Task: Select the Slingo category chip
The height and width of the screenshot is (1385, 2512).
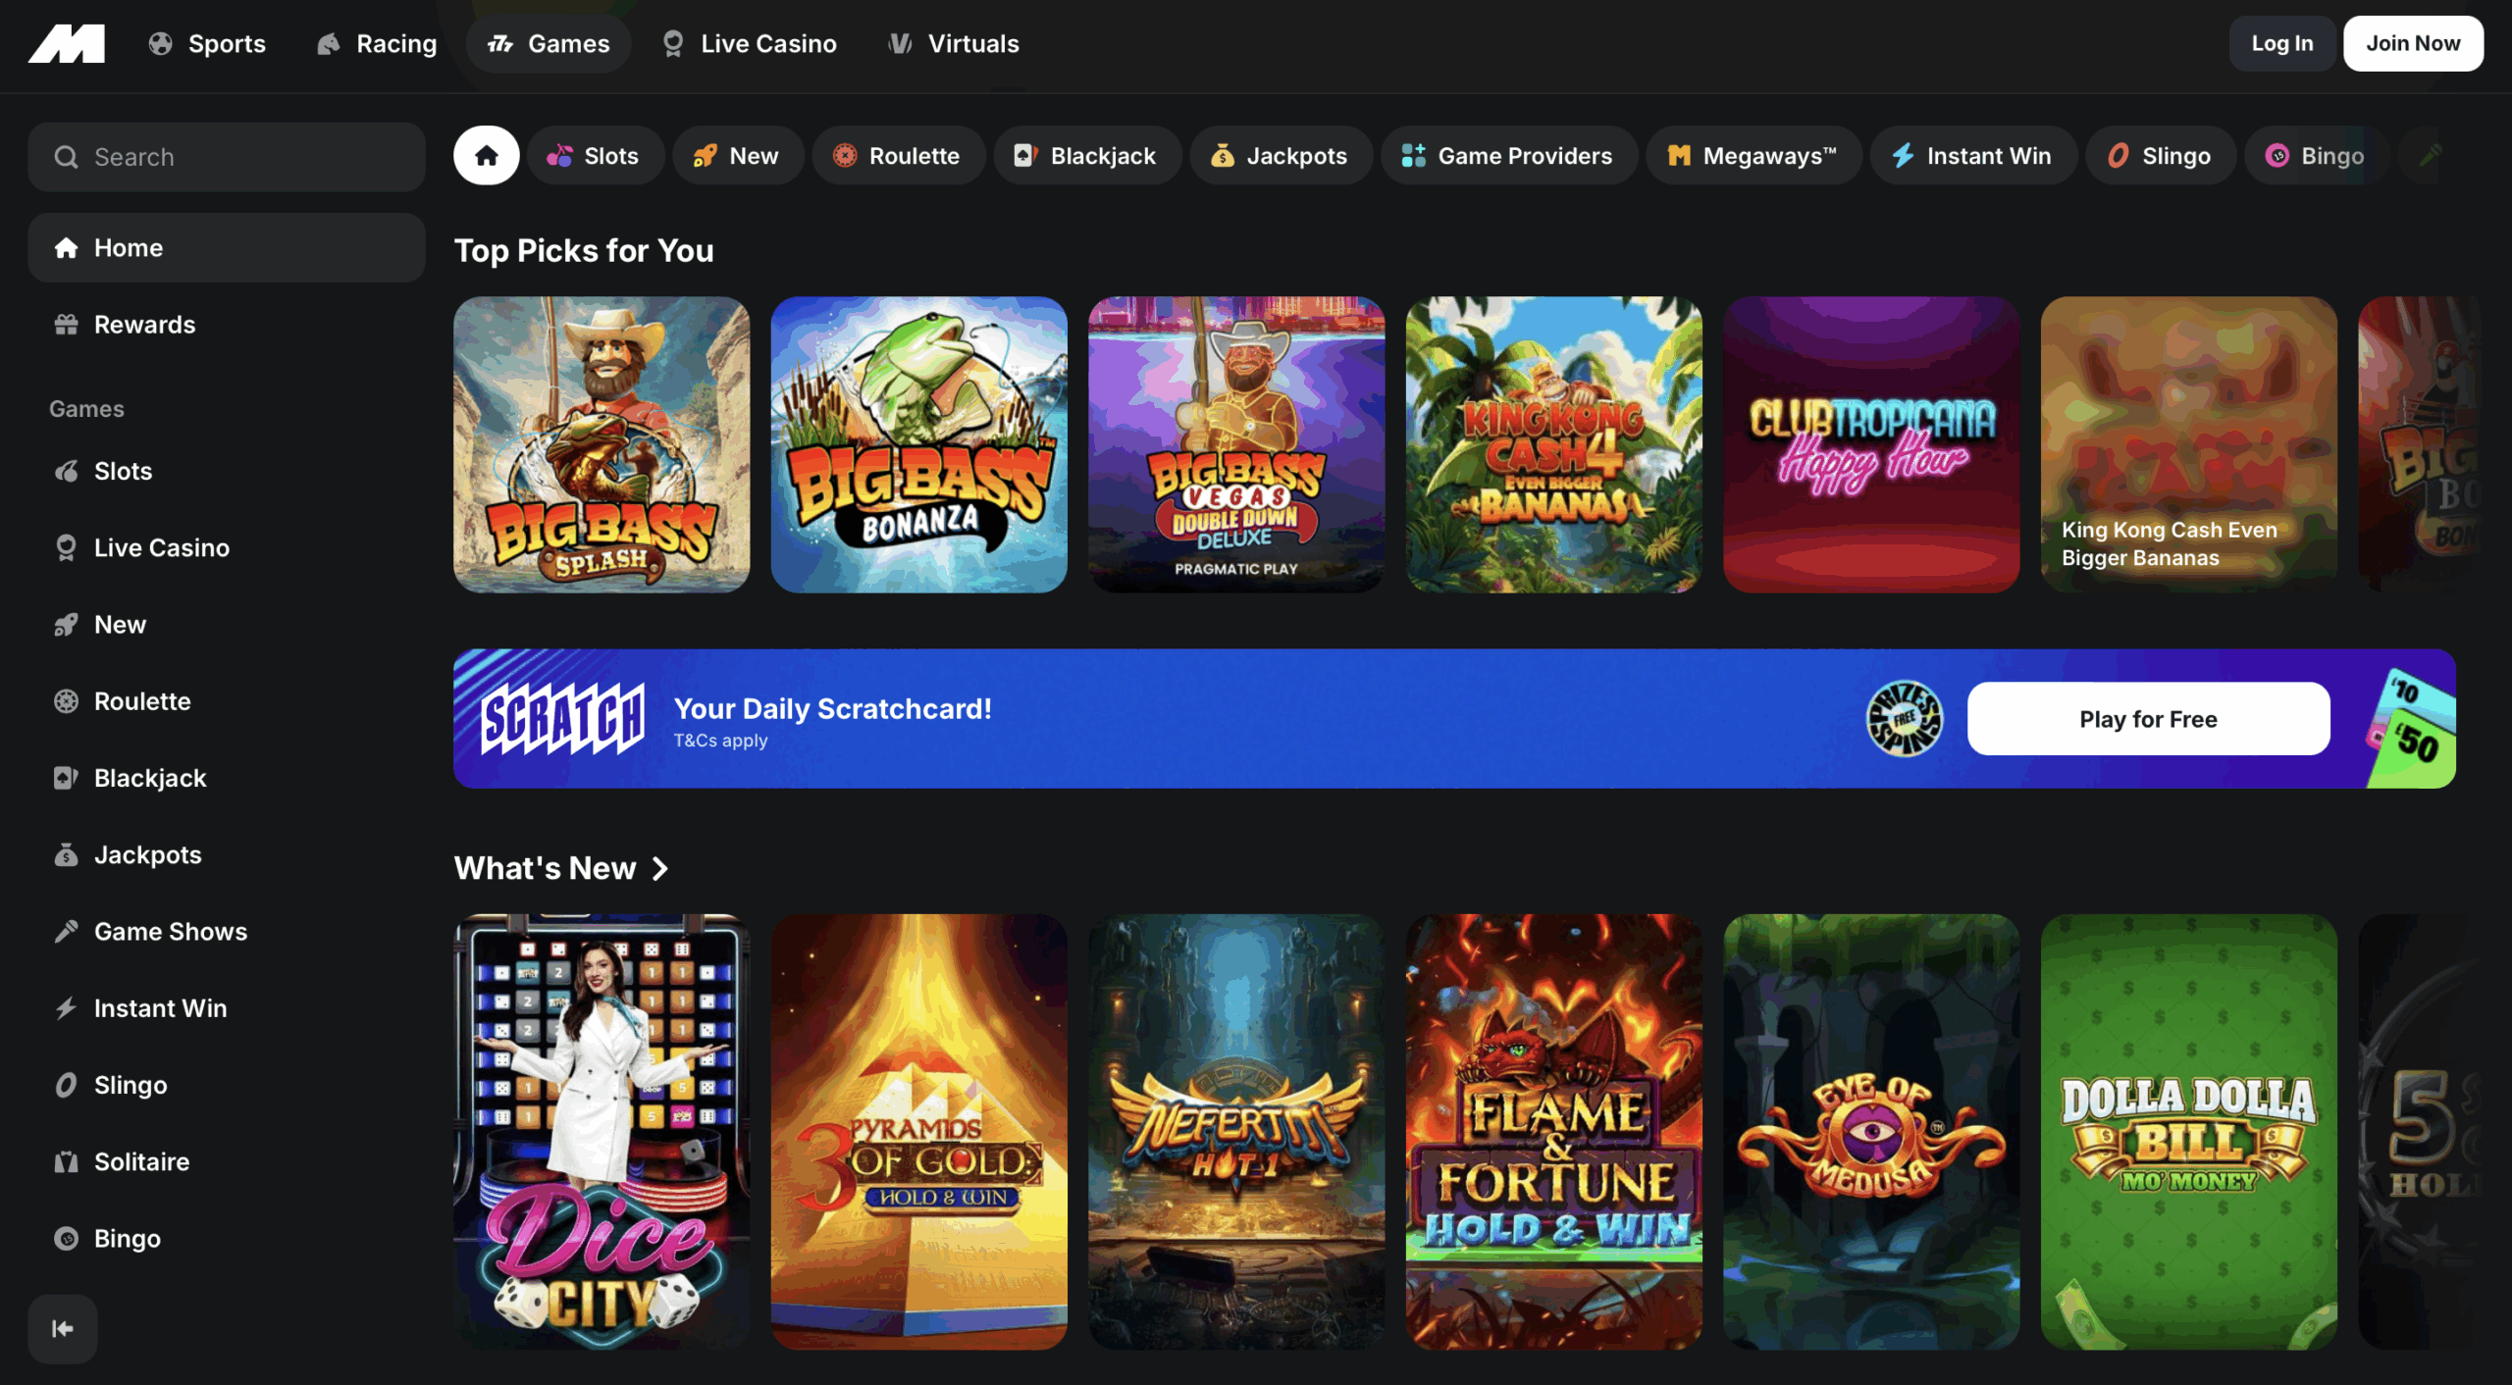Action: coord(2160,155)
